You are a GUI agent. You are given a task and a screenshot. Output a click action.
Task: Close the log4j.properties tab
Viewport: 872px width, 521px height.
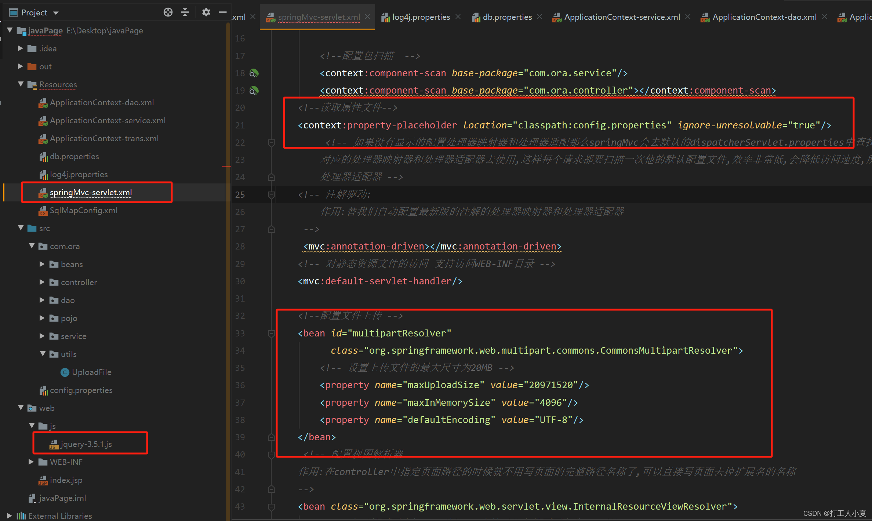coord(458,17)
